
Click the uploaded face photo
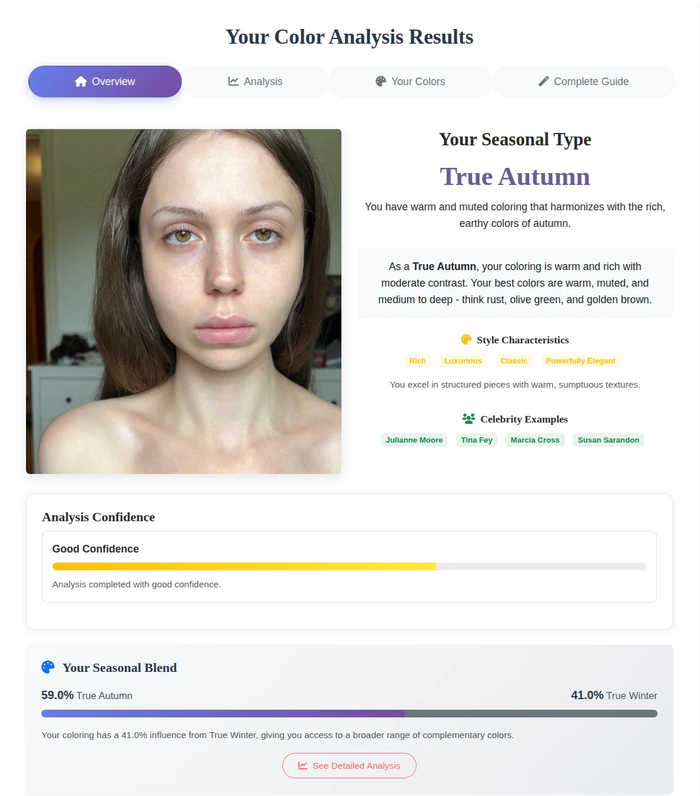[x=183, y=301]
